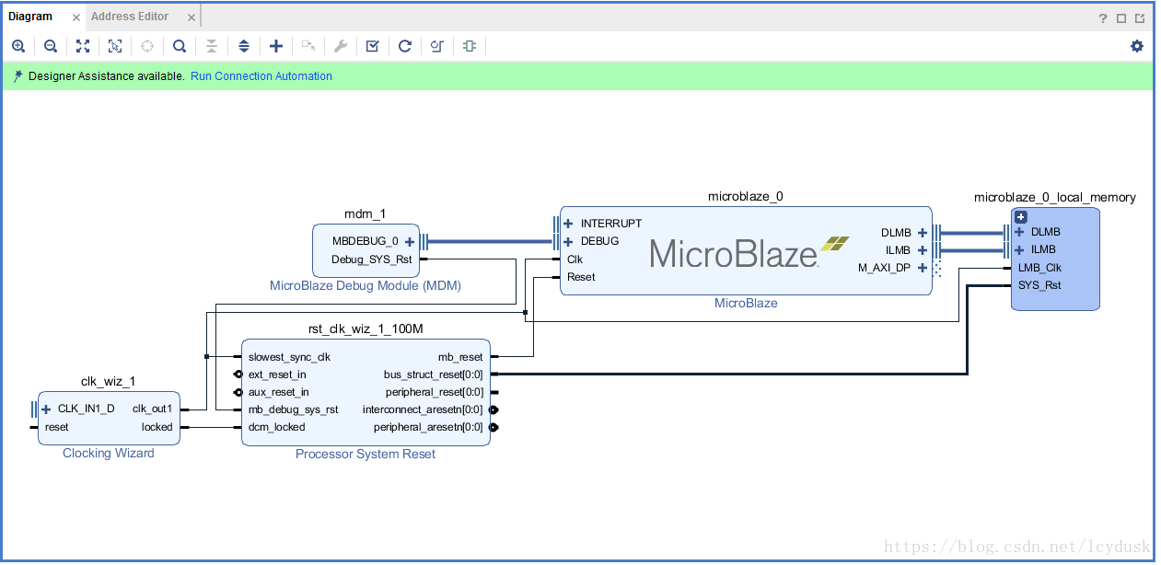Click the locked pin on clk_wiz_1
The height and width of the screenshot is (565, 1161).
coord(157,427)
